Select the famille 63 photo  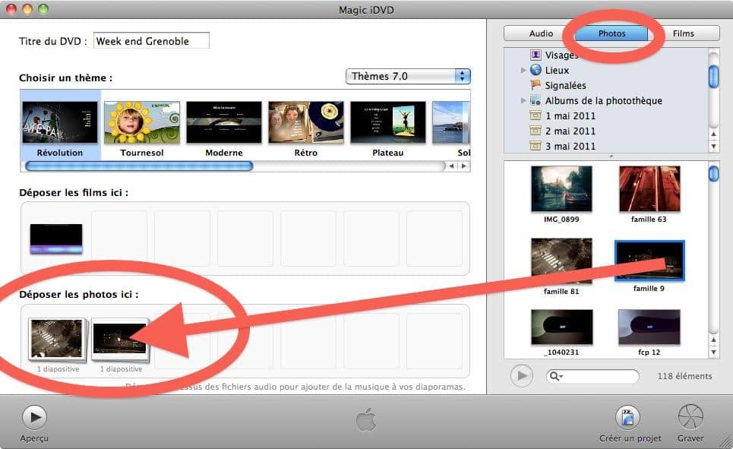[x=649, y=188]
